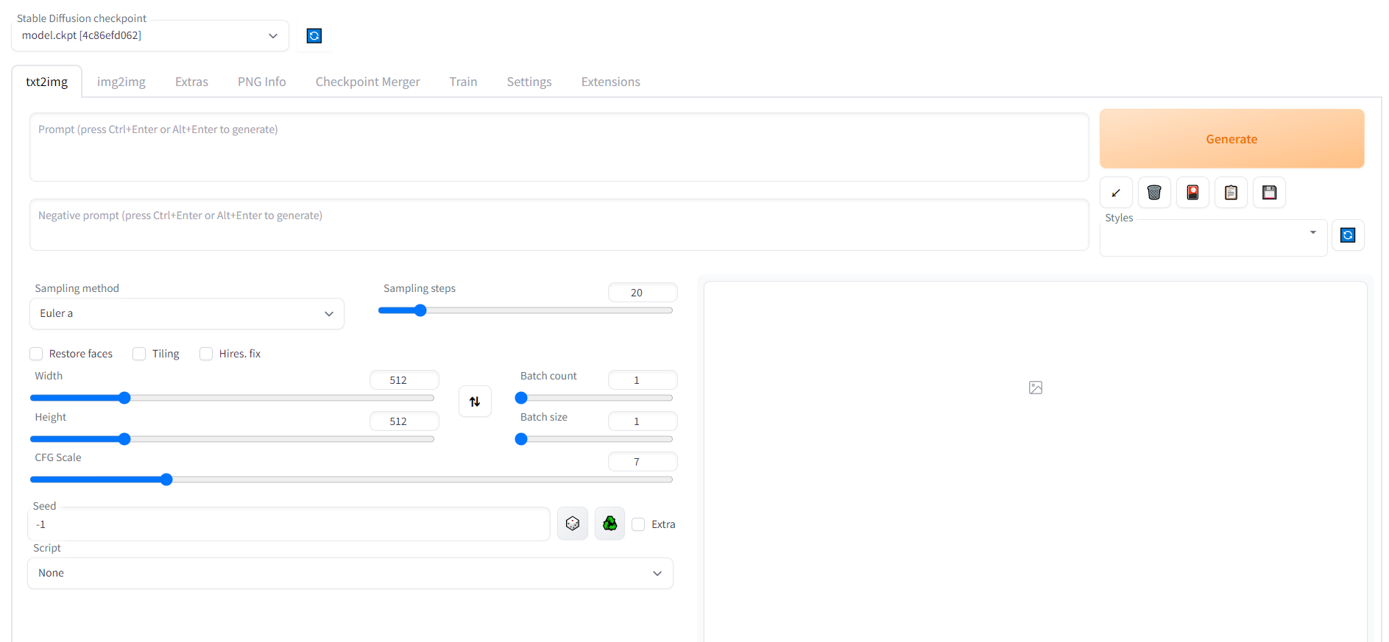This screenshot has height=642, width=1389.
Task: Click the Seed input field
Action: (x=289, y=524)
